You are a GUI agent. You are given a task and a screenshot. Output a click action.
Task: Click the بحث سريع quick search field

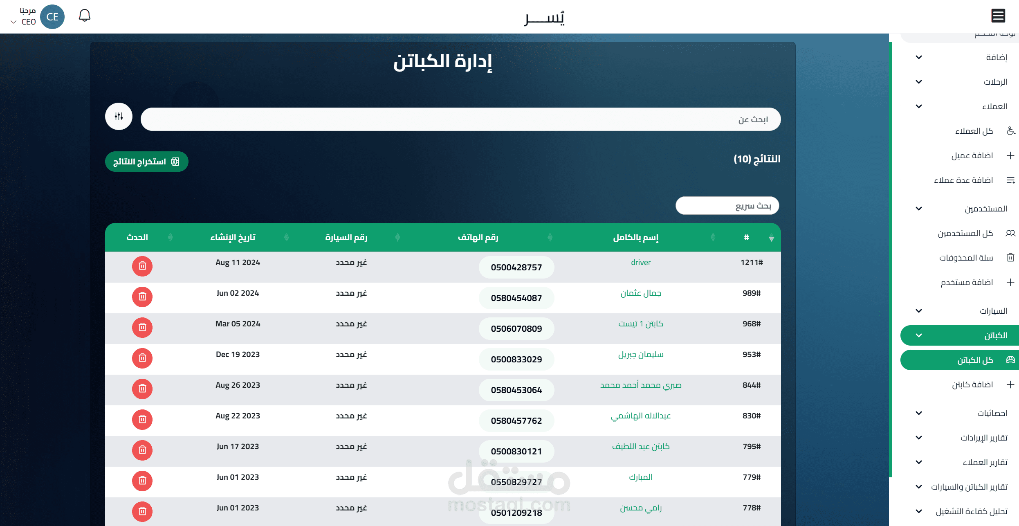[727, 206]
